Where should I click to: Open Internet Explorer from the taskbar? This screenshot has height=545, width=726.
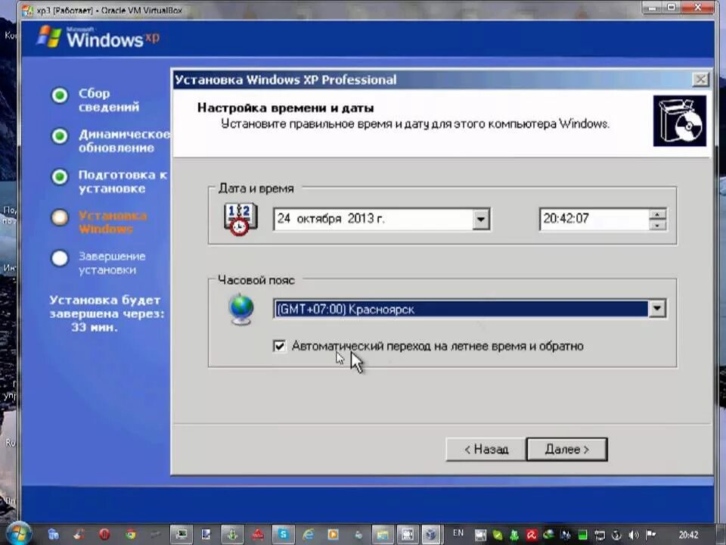308,534
